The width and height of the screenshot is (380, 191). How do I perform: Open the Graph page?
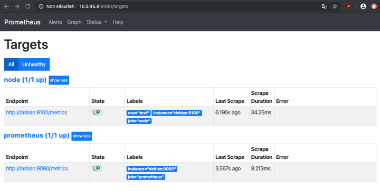click(x=74, y=22)
